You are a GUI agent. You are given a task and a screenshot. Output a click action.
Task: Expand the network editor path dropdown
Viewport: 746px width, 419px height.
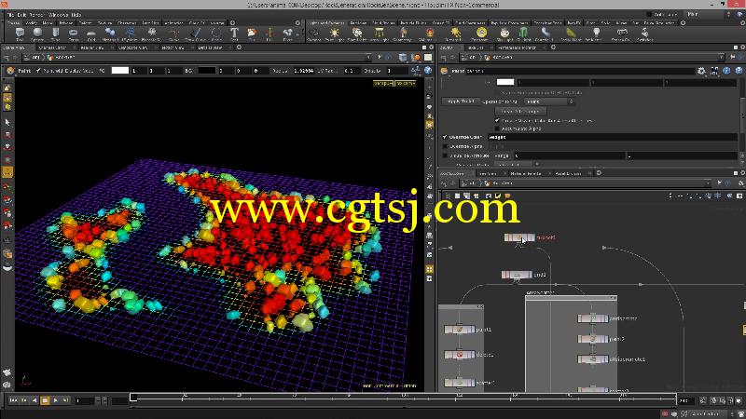point(709,183)
